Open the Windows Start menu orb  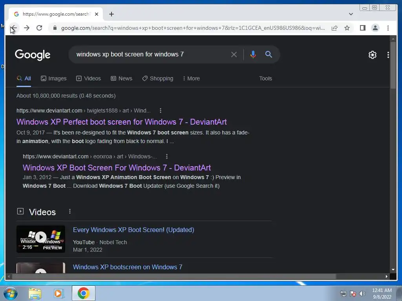10,293
